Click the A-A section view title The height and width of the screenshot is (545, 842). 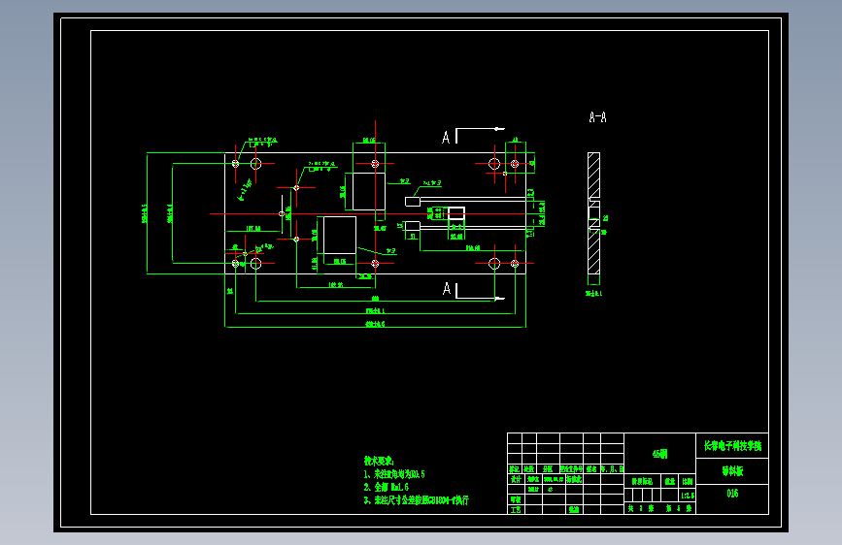pyautogui.click(x=597, y=117)
